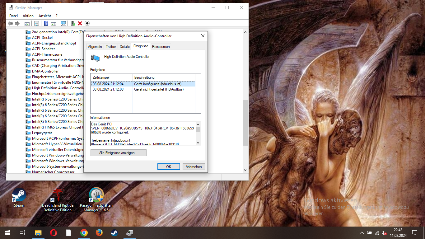Select the Ereignisse tab
Screen dimensions: 425x239
pyautogui.click(x=141, y=46)
